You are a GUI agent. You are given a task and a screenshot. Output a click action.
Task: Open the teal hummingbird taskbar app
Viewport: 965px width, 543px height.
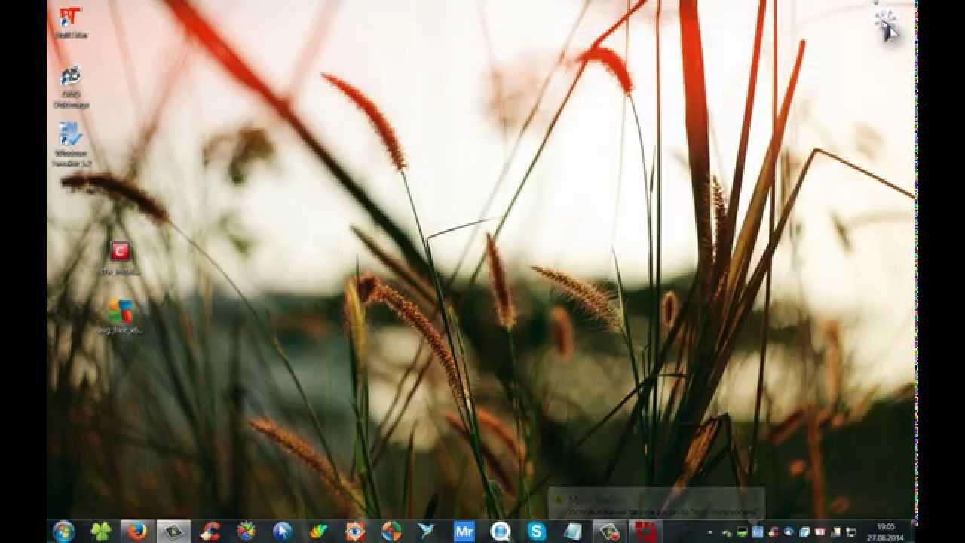click(427, 532)
